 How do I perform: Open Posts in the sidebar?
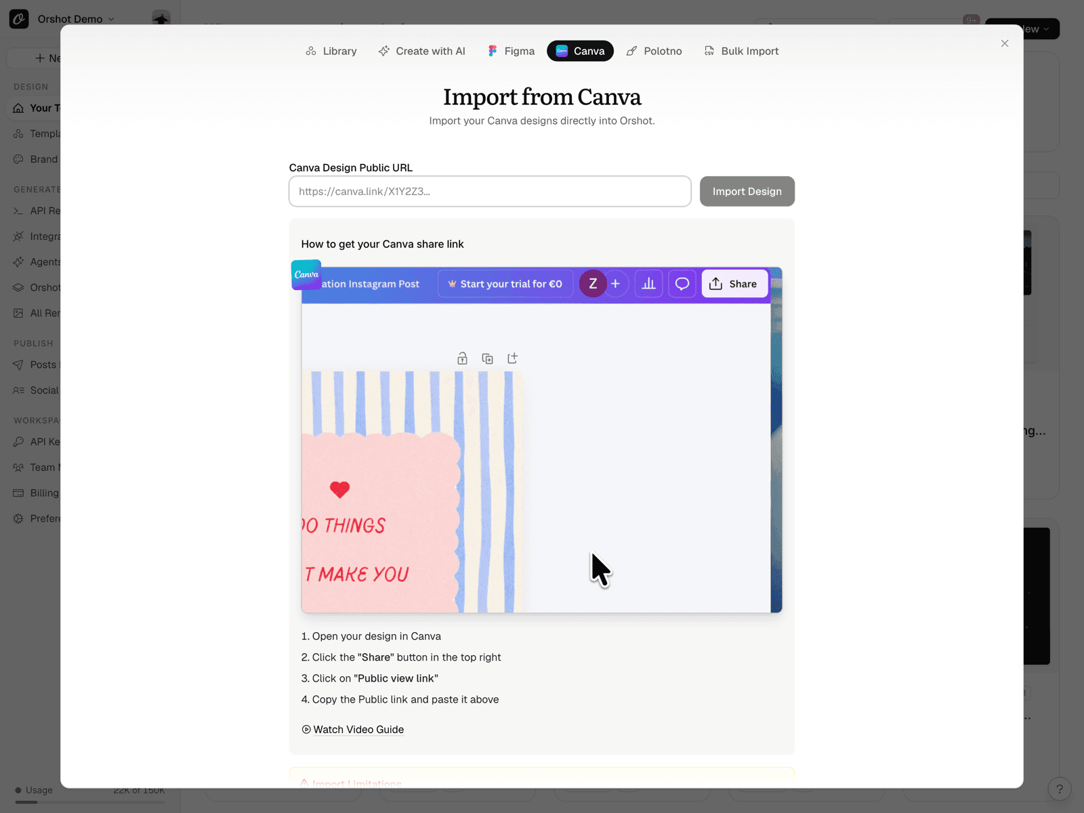click(x=37, y=364)
